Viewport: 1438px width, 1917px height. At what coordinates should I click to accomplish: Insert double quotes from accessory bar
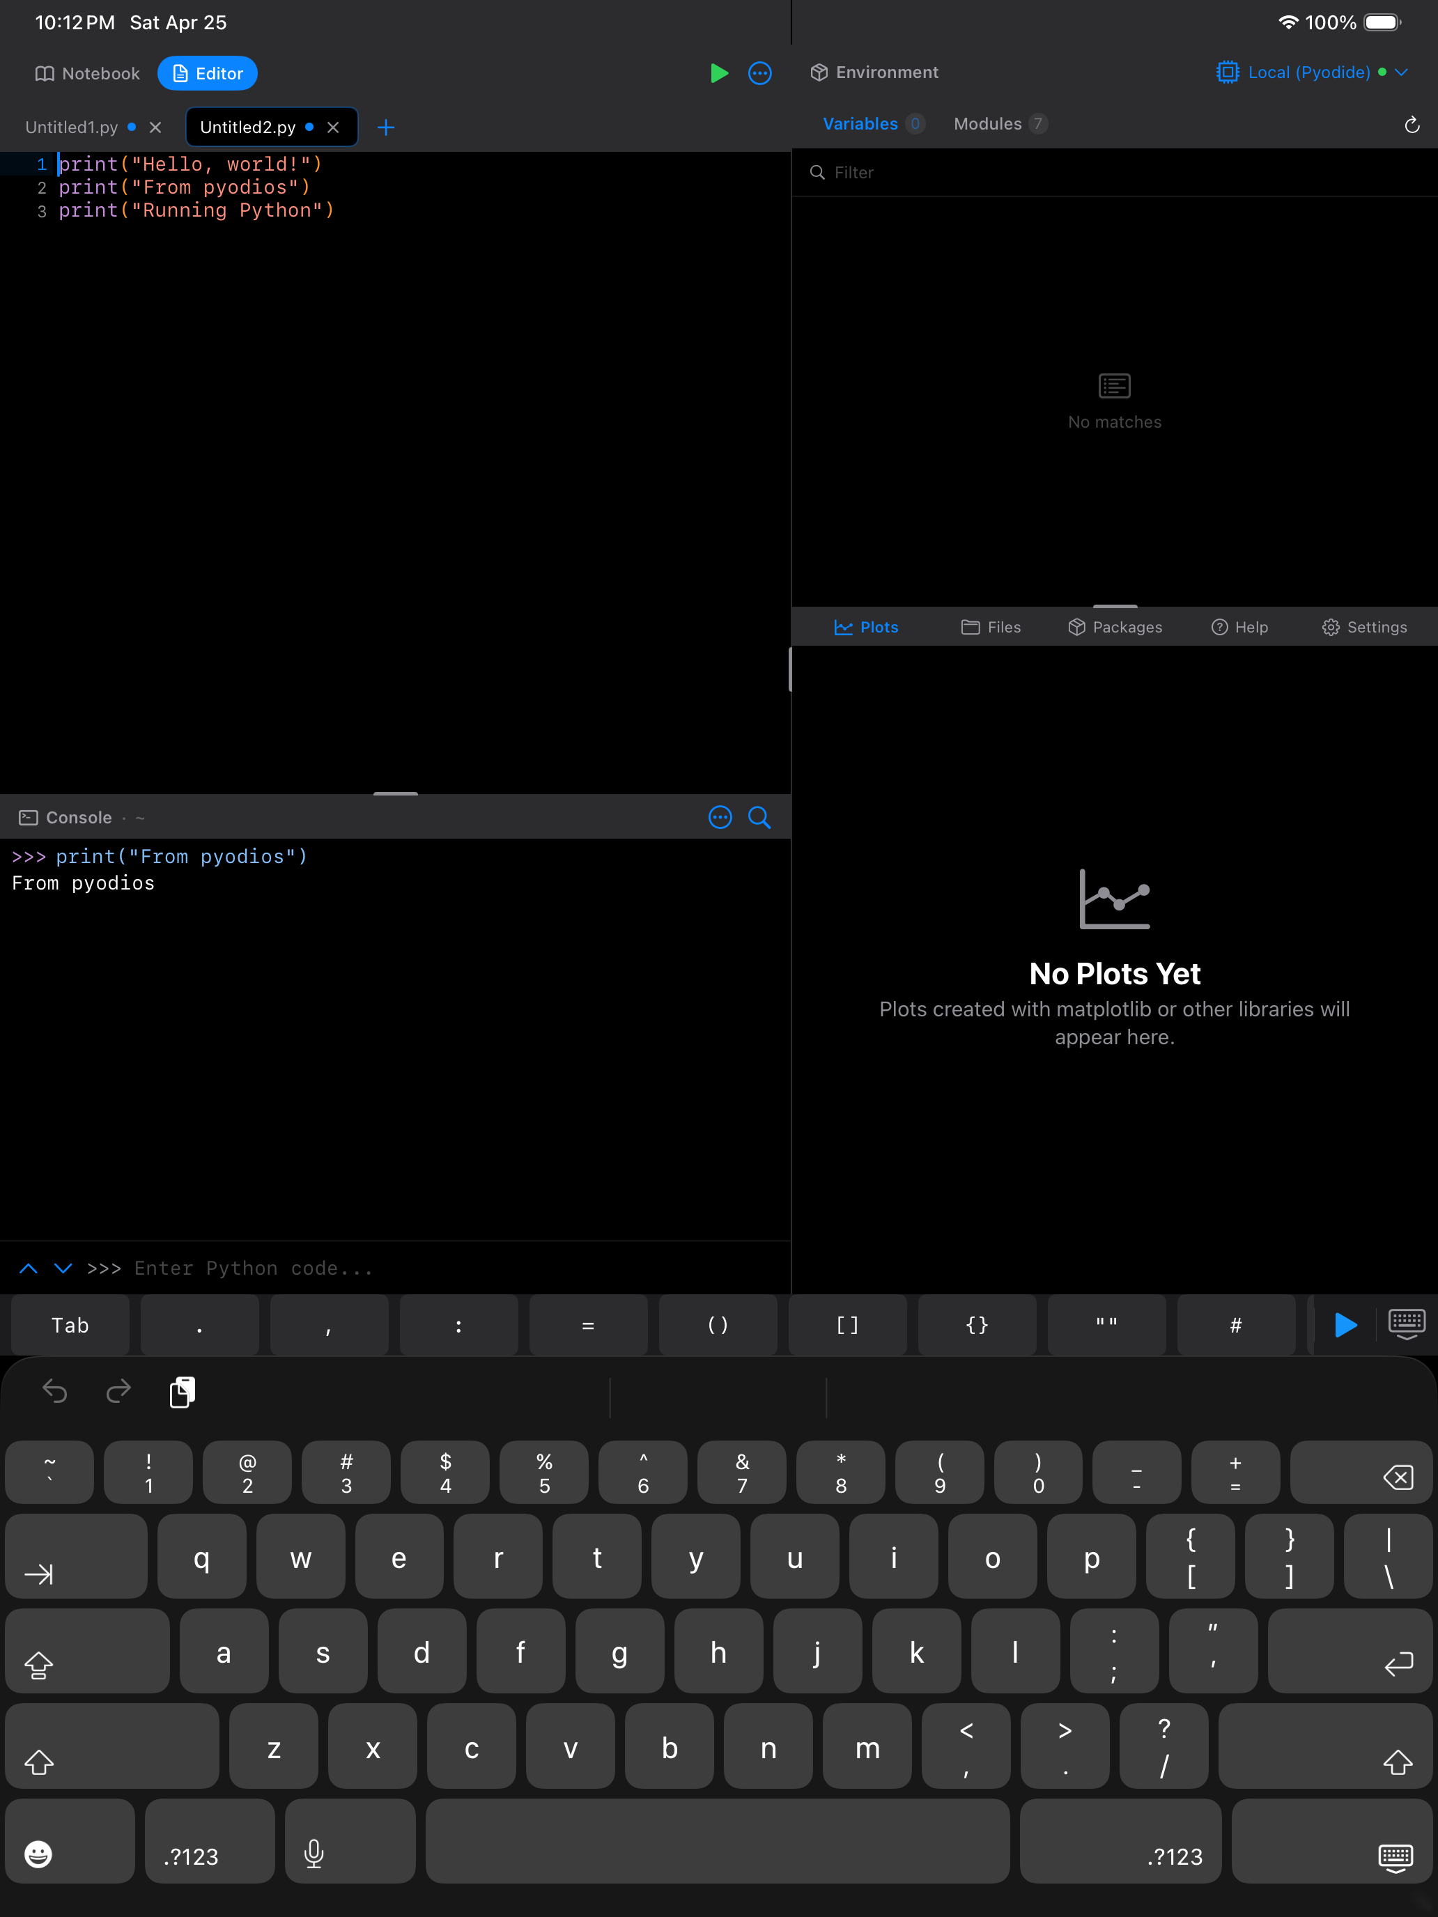tap(1107, 1325)
